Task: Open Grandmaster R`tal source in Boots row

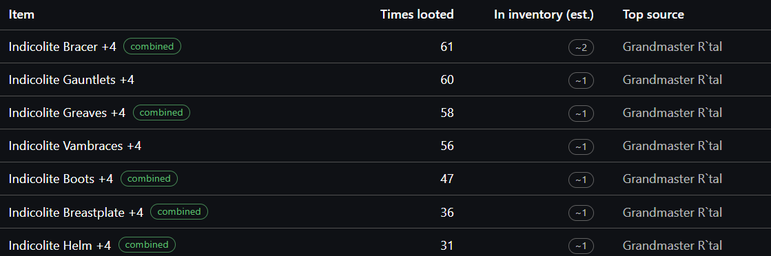Action: pyautogui.click(x=672, y=179)
